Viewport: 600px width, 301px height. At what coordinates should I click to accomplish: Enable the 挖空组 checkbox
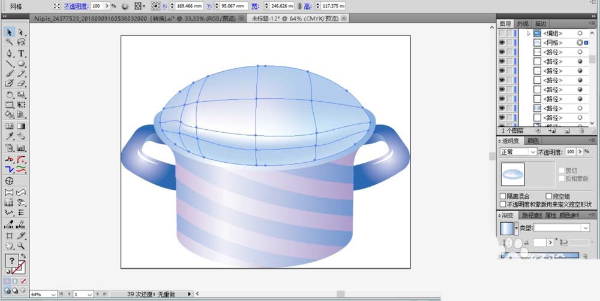pyautogui.click(x=549, y=196)
